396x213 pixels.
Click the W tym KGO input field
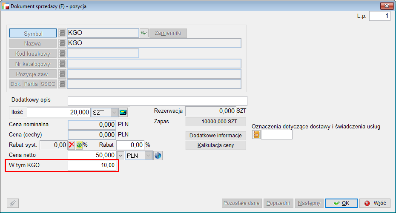92,166
